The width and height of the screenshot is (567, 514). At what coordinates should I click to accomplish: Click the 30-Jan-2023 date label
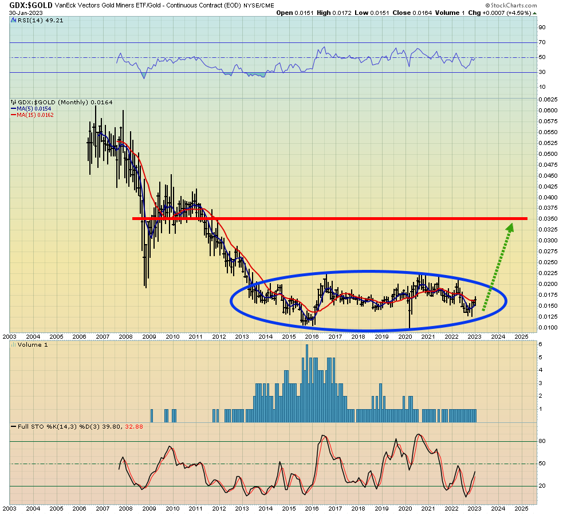click(26, 13)
